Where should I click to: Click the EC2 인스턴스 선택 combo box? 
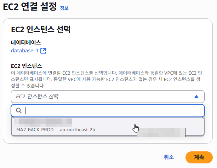pos(103,96)
